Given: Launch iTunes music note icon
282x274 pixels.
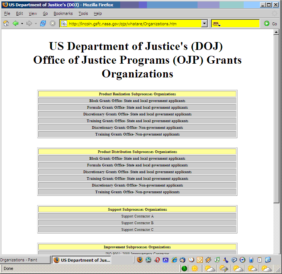Looking at the screenshot, I should point(217,260).
